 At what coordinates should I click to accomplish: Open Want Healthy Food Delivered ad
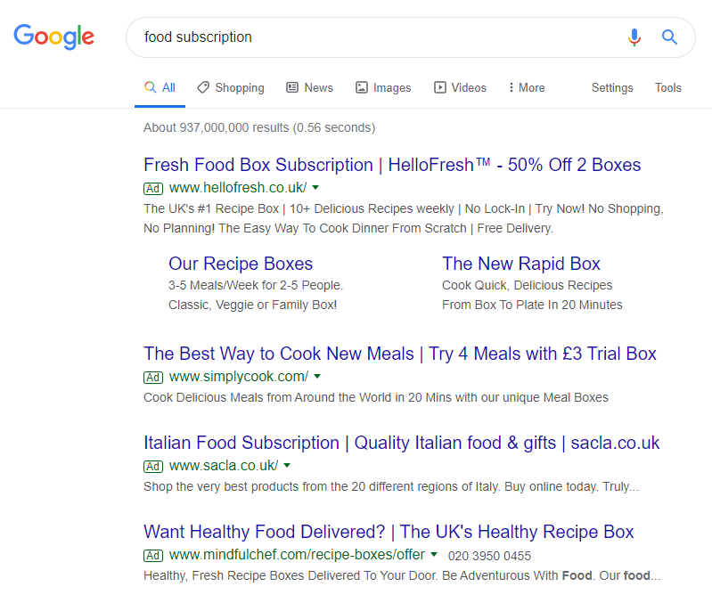coord(389,532)
